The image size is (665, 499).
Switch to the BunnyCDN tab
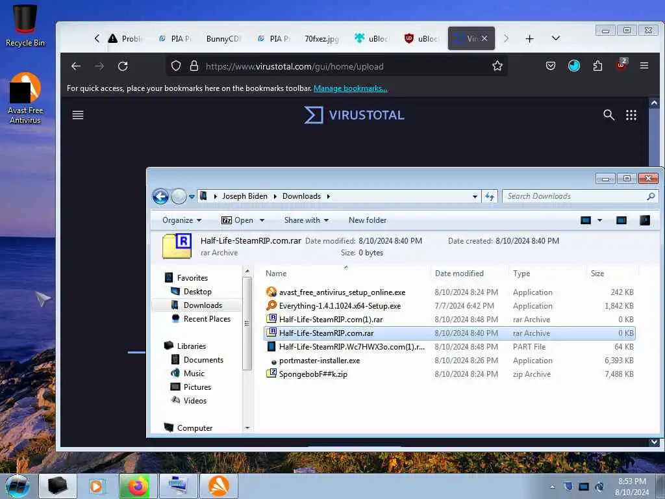point(223,38)
